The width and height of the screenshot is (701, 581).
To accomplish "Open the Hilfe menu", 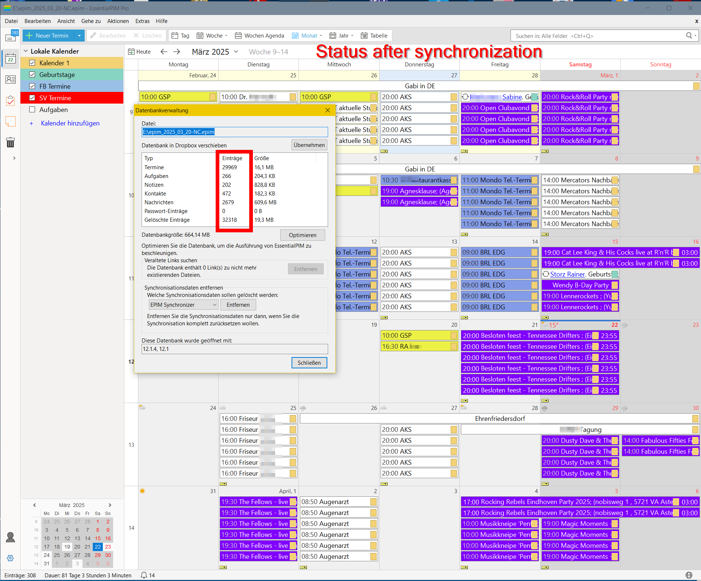I will coord(161,21).
